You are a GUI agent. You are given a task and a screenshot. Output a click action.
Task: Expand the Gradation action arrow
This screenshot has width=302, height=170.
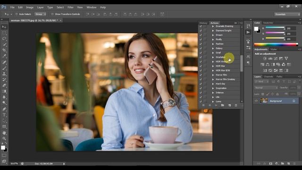click(x=213, y=57)
